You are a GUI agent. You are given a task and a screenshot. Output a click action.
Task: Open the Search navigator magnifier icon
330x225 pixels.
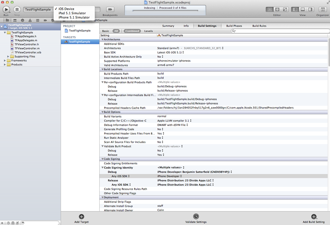[22, 20]
